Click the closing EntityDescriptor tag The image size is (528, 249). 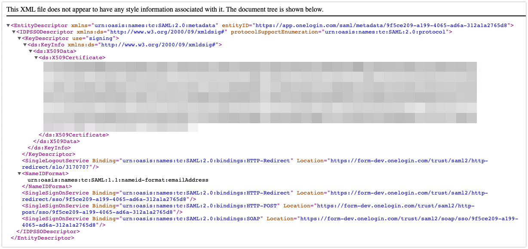tap(42, 237)
